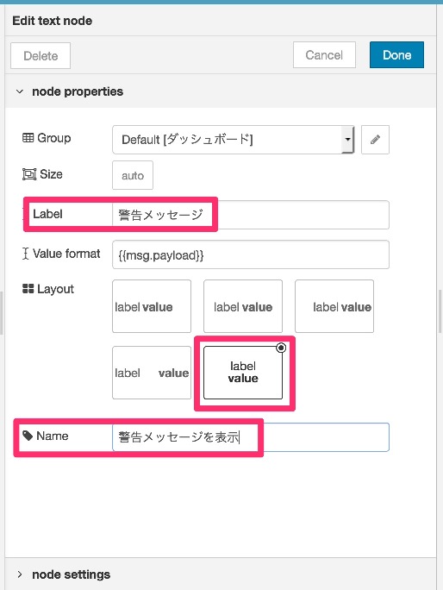Screen dimensions: 443x590
Task: Click the Delete button
Action: (x=41, y=56)
